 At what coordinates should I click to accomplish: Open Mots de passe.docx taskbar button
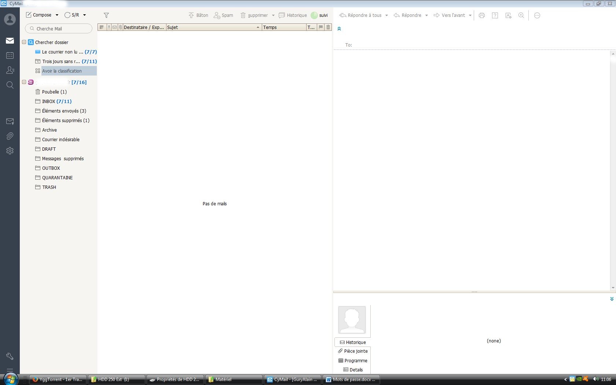click(x=351, y=379)
